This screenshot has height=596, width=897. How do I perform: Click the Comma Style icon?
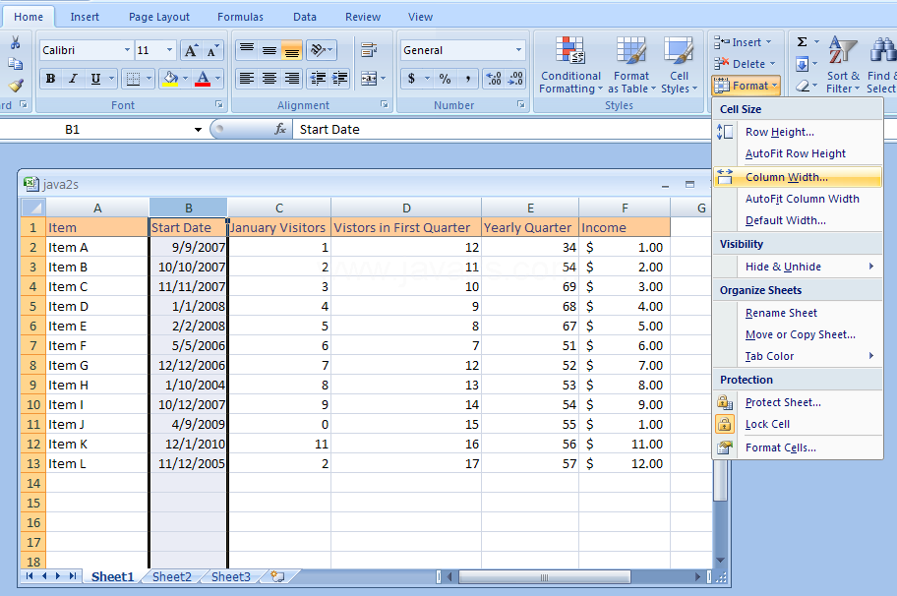[x=468, y=79]
